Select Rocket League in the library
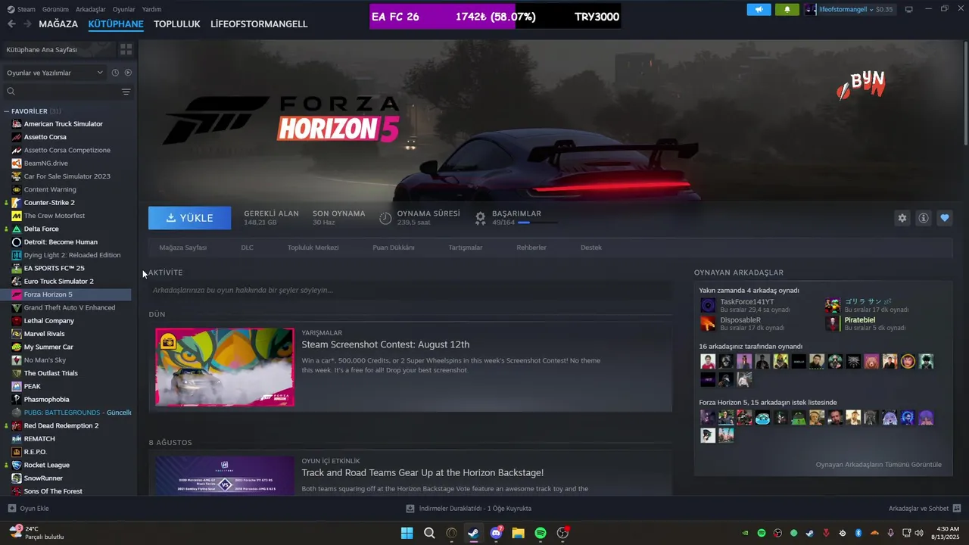The width and height of the screenshot is (969, 545). (x=47, y=465)
